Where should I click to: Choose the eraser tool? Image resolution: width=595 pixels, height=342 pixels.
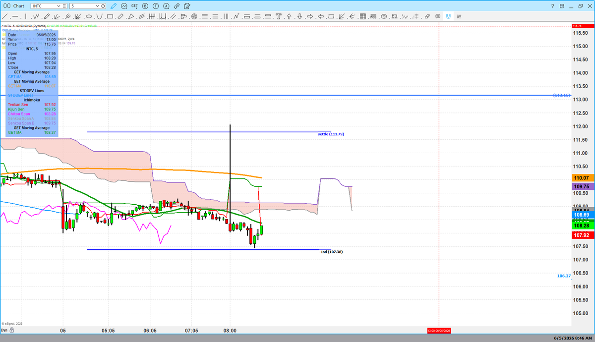pos(427,16)
